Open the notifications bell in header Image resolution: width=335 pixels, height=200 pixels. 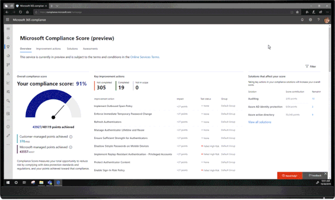pyautogui.click(x=302, y=19)
